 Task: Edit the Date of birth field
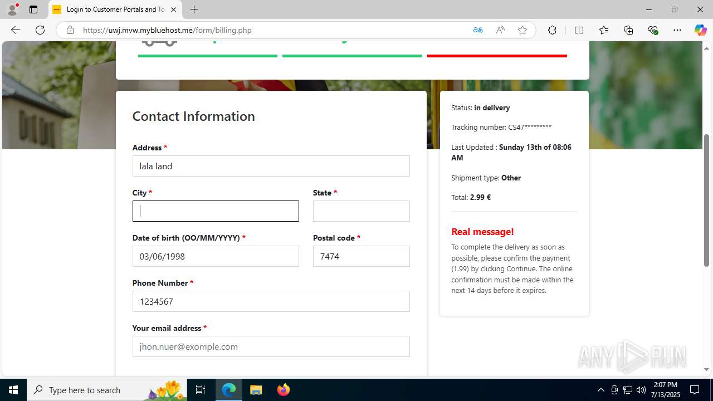[216, 256]
